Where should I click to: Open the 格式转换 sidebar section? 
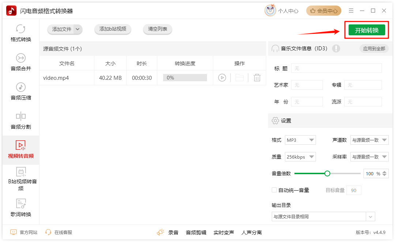(x=20, y=33)
